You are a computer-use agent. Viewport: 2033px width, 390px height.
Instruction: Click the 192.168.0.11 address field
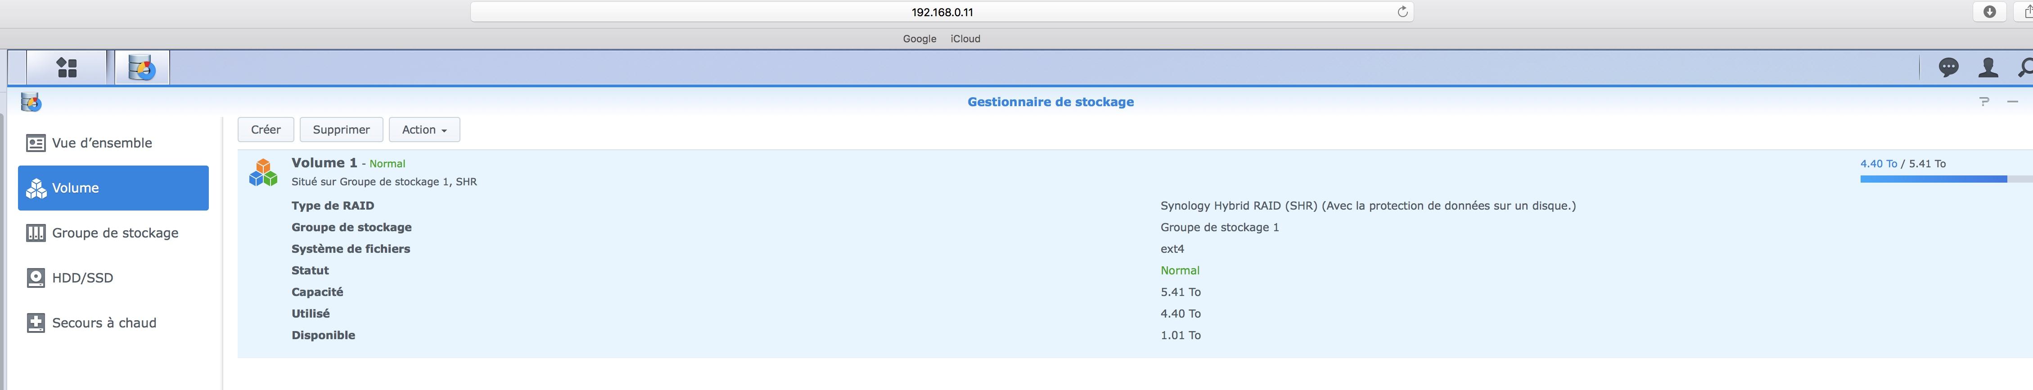click(x=942, y=12)
